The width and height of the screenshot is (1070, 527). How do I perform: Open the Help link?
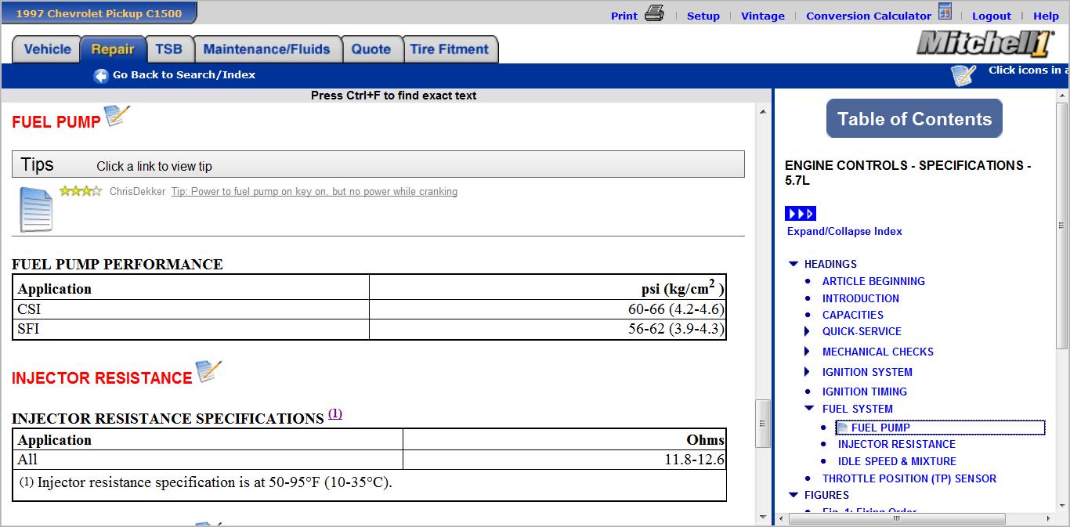coord(1046,16)
